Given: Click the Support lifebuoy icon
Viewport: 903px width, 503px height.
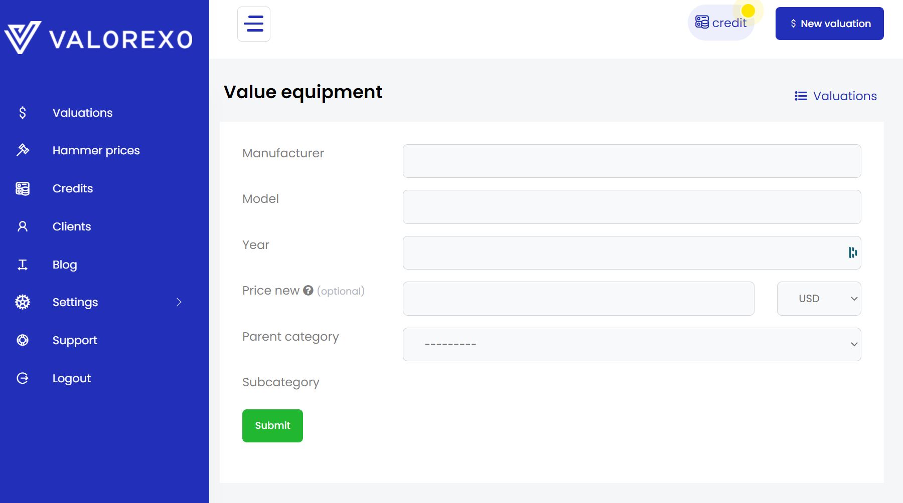Looking at the screenshot, I should [23, 340].
